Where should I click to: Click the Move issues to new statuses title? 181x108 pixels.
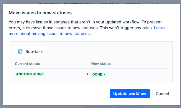(40, 13)
